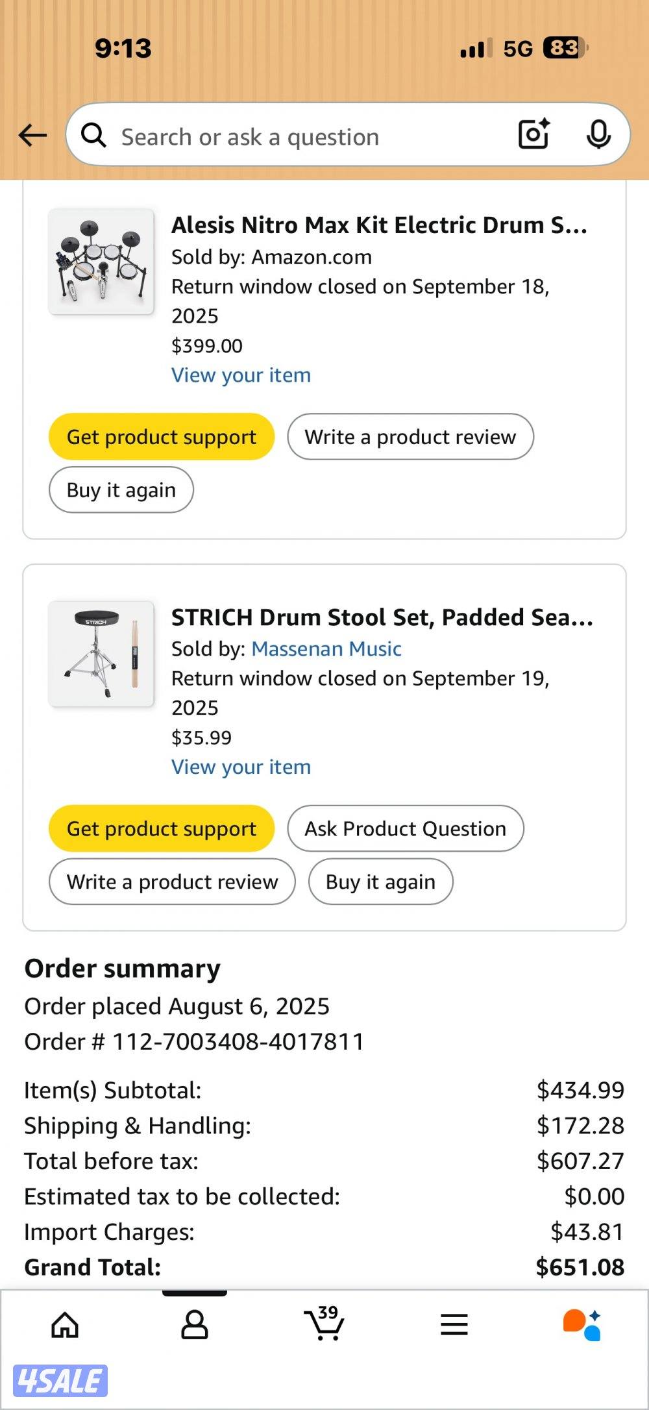Tap the microphone voice search icon
Screen dimensions: 649x1410
coord(598,135)
